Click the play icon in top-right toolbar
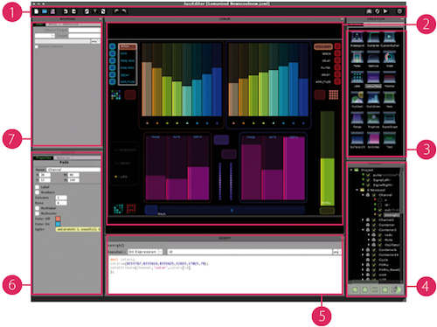The image size is (437, 327). pos(385,11)
